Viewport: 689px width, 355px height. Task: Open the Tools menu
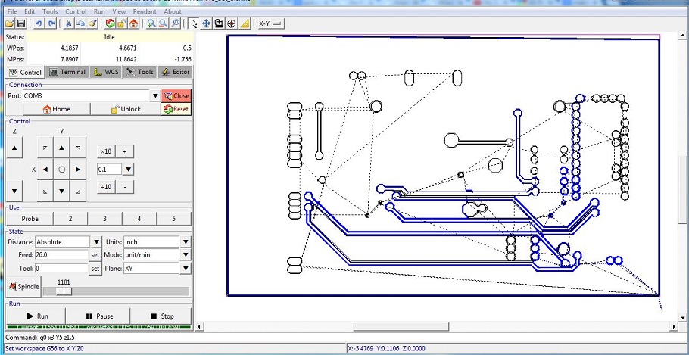tap(50, 11)
